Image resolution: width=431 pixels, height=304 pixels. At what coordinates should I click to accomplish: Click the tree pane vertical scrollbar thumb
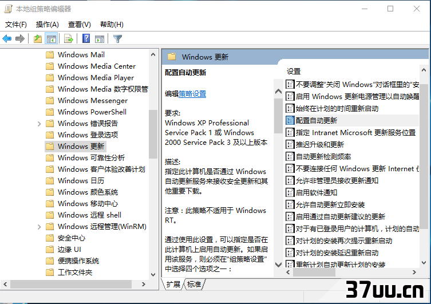pos(153,134)
